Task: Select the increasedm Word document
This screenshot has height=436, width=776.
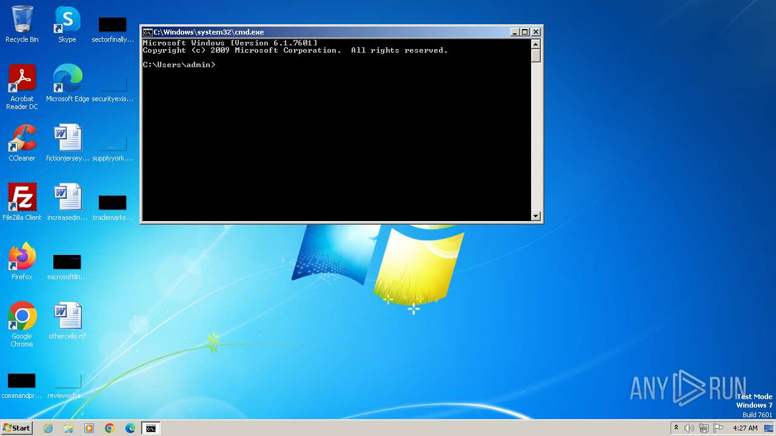Action: 67,202
